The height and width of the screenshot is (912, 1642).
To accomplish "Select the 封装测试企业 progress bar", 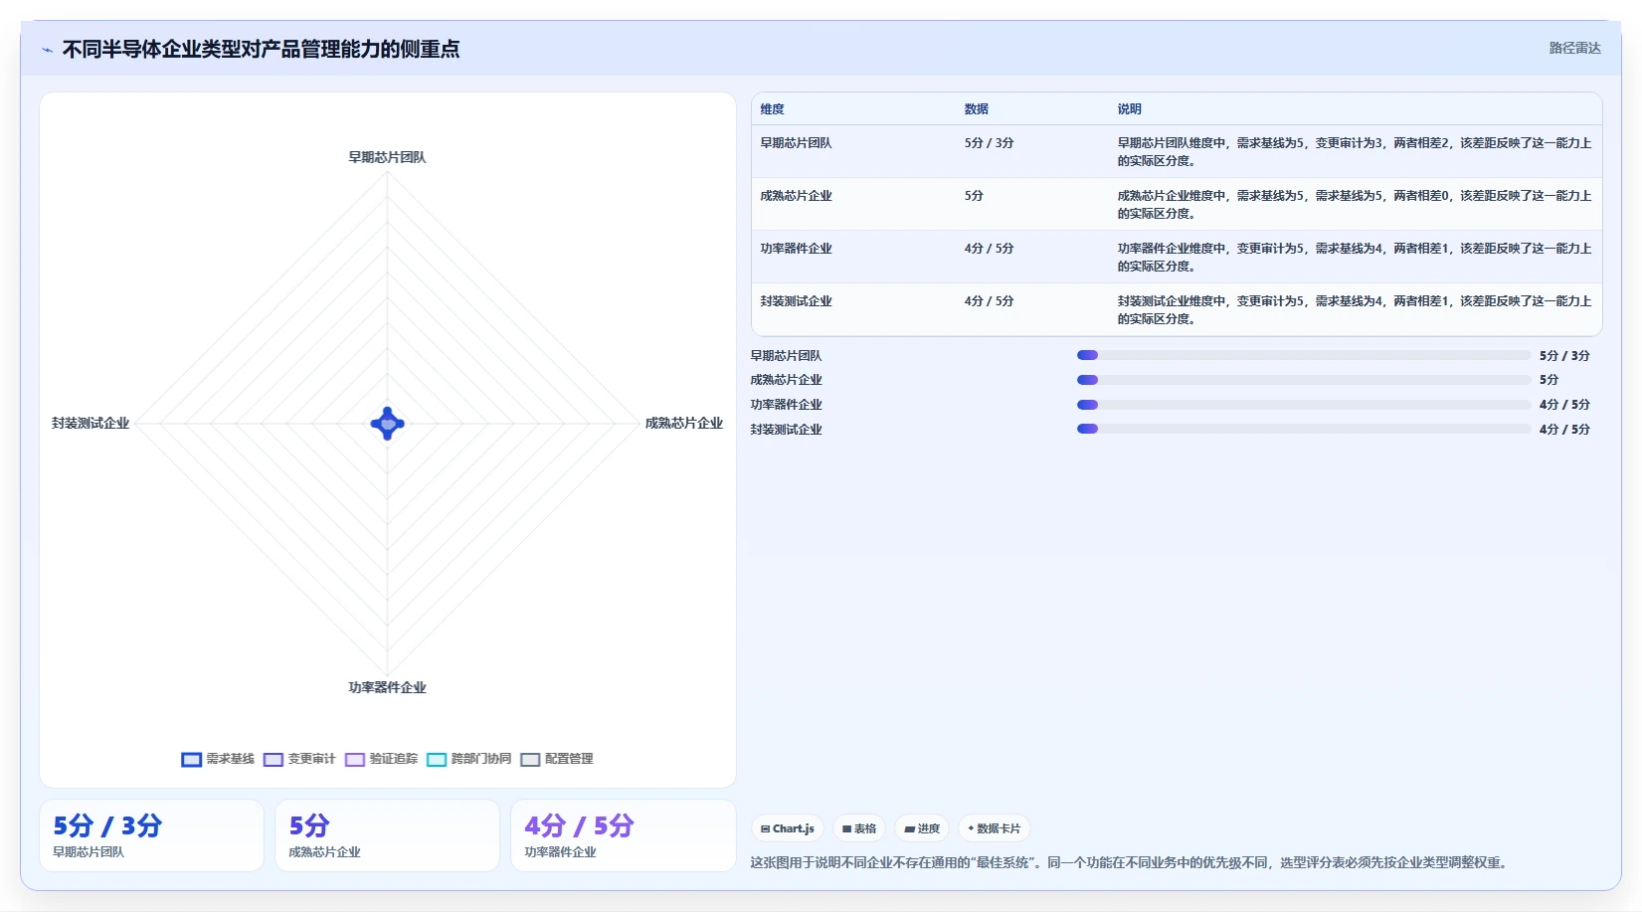I will [1304, 429].
